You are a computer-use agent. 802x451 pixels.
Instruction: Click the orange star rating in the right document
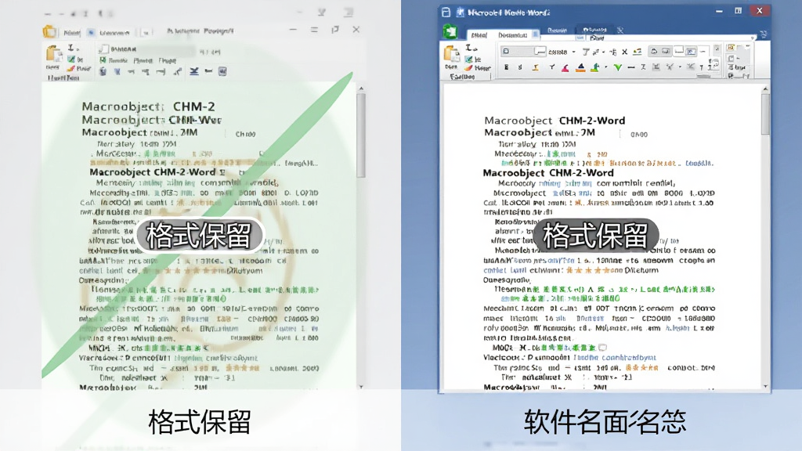pos(587,270)
